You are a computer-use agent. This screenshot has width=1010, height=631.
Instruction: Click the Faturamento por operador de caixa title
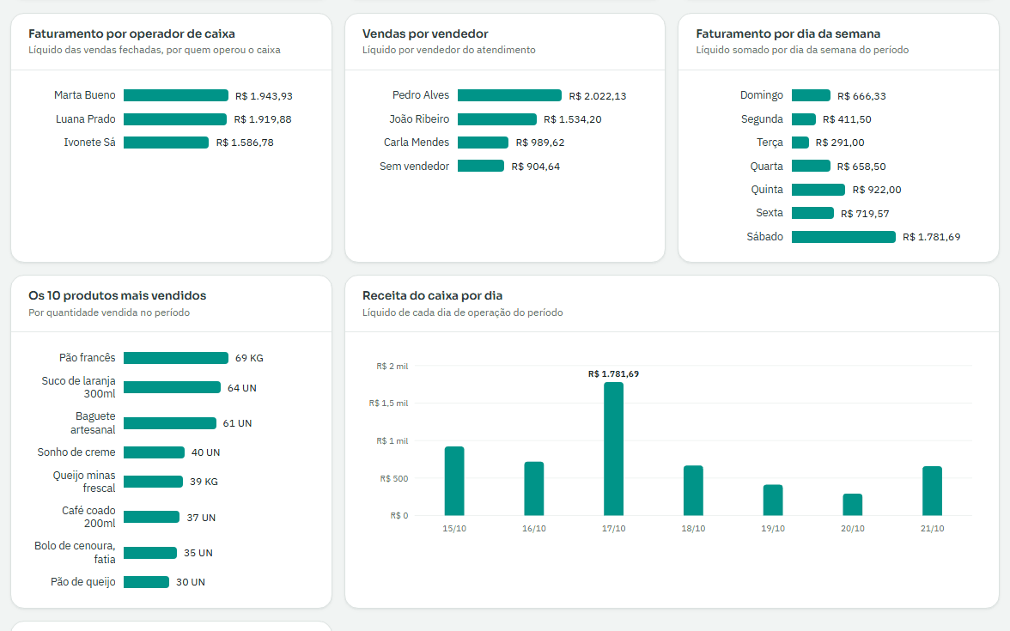tap(131, 33)
